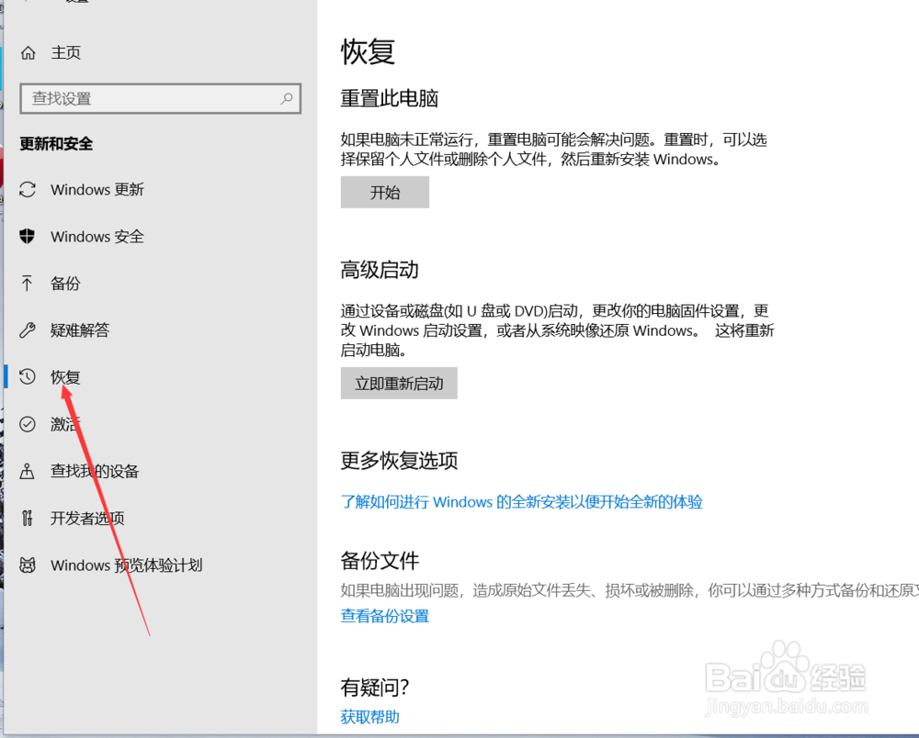Open the 主页 home page label
Screen dimensions: 919x738
[65, 52]
